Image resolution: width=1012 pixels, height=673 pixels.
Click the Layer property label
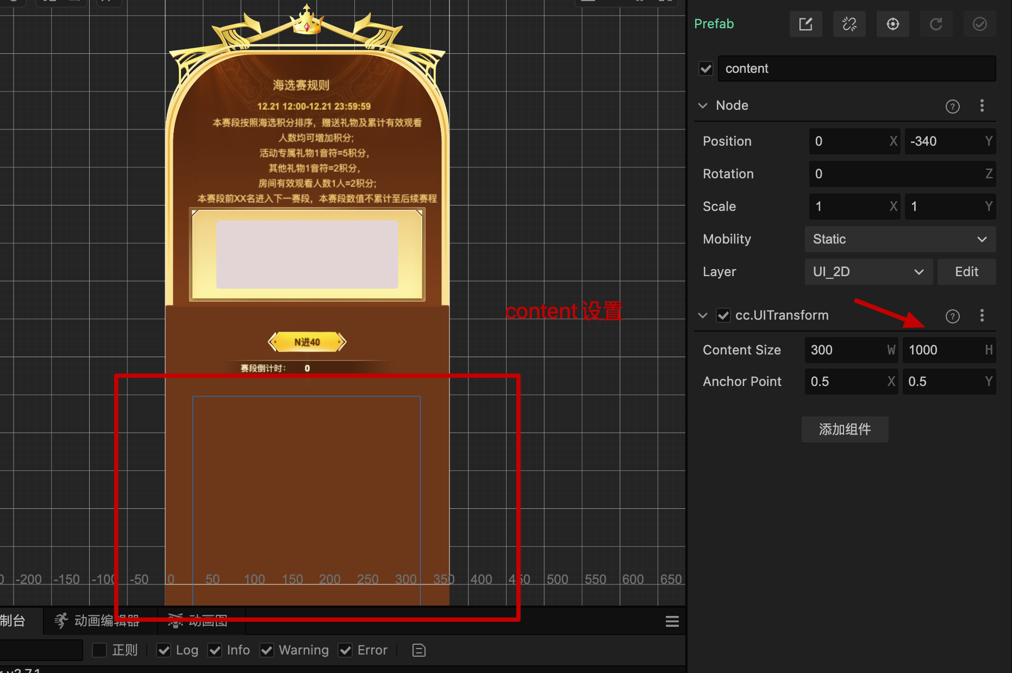pos(719,272)
